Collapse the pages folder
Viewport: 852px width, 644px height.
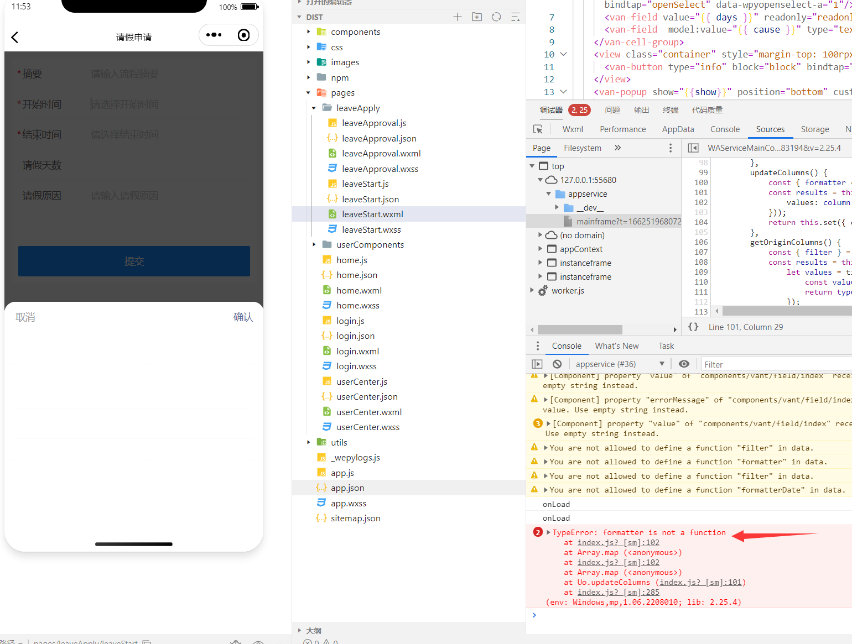tap(309, 93)
